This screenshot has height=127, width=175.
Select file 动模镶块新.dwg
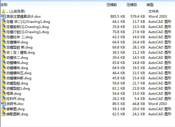(x=19, y=78)
